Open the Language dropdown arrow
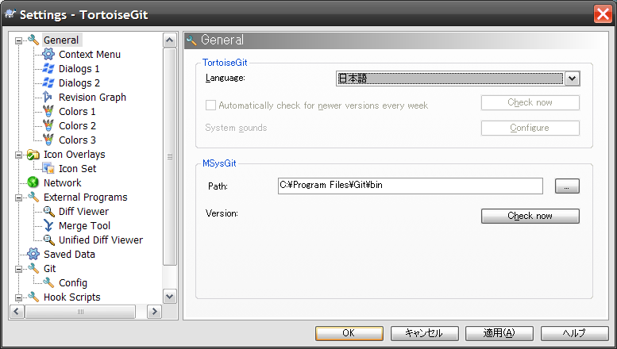The width and height of the screenshot is (617, 349). pyautogui.click(x=573, y=79)
